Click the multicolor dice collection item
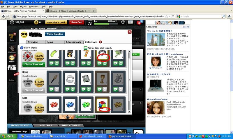This screenshot has width=233, height=139. (102, 105)
